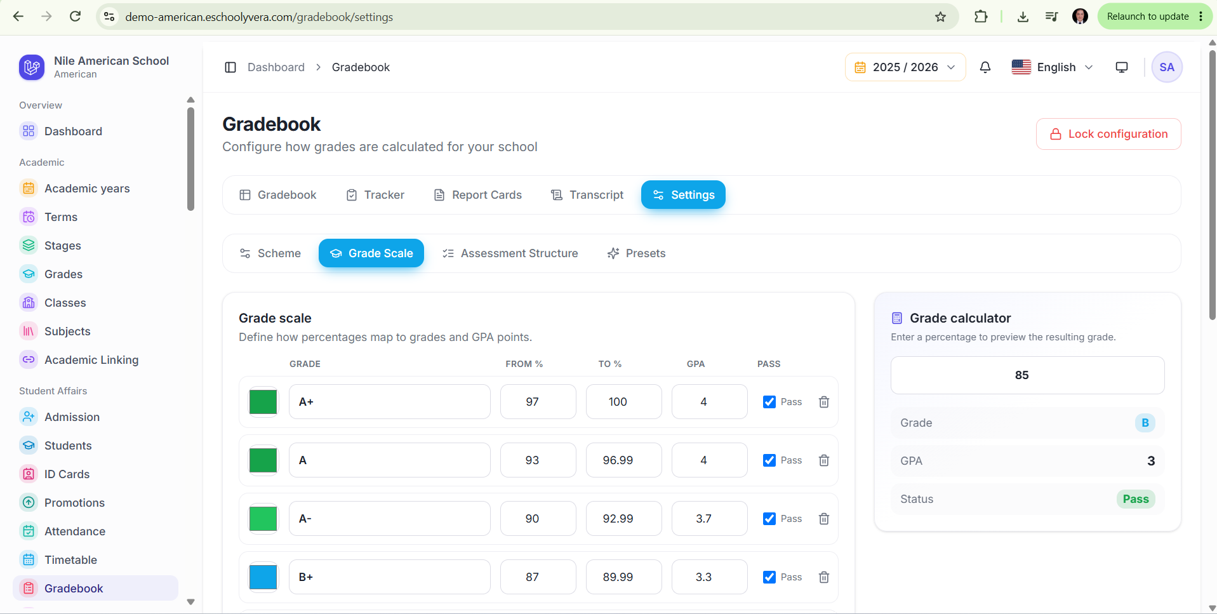
Task: Toggle the sidebar panel icon
Action: pyautogui.click(x=230, y=67)
